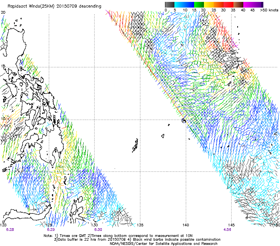Image resolution: width=280 pixels, height=246 pixels.
Task: Click the purple "6:29" time label
Action: (x=51, y=230)
